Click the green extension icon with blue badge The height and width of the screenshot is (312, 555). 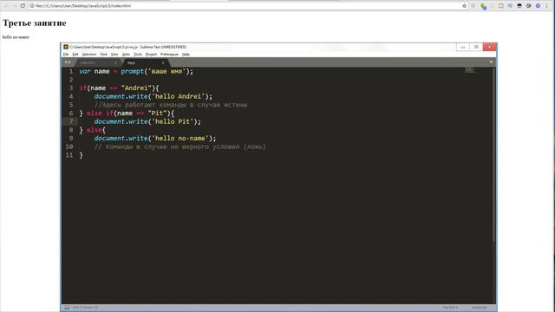[x=483, y=6]
